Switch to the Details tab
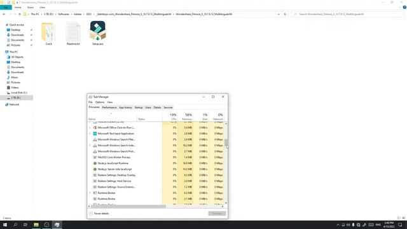The width and height of the screenshot is (407, 229). [157, 108]
